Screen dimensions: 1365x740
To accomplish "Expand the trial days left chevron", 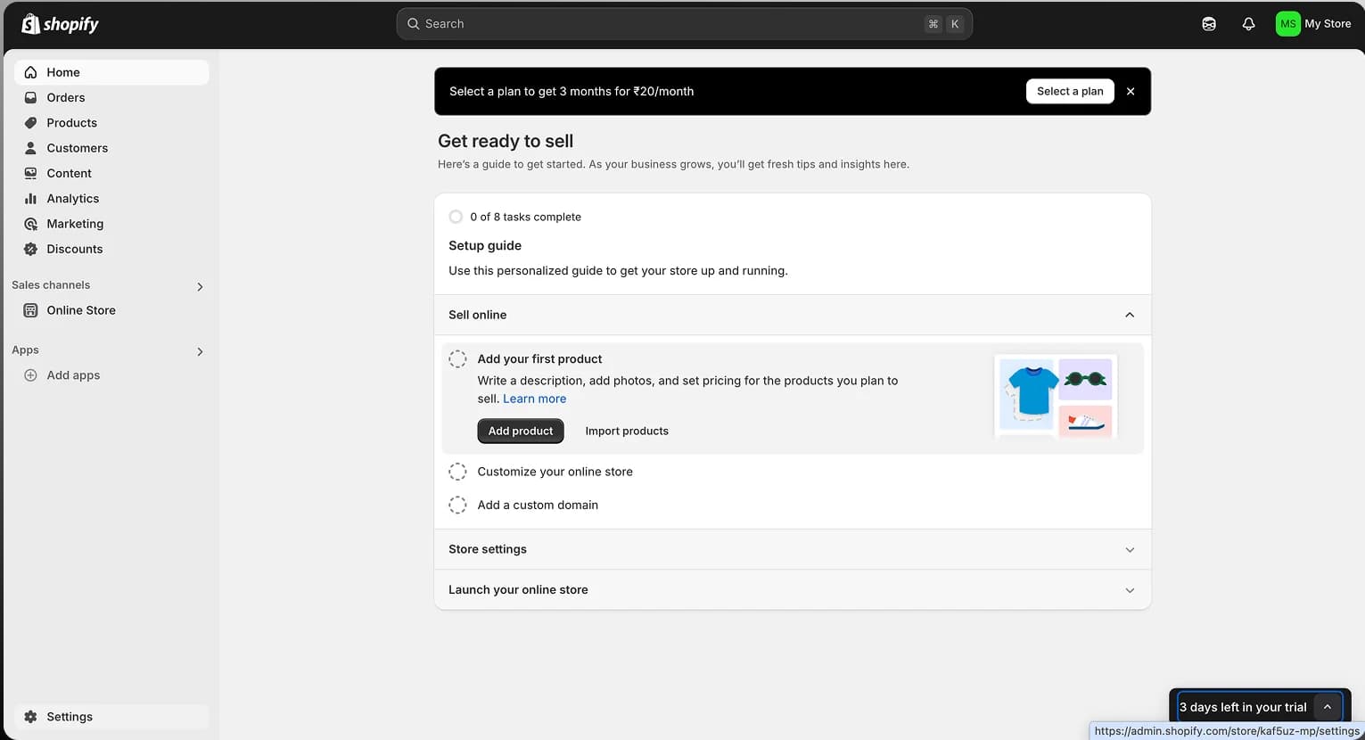I will click(1327, 707).
